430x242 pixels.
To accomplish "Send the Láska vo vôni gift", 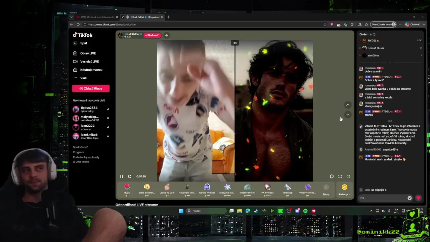I will (167, 190).
